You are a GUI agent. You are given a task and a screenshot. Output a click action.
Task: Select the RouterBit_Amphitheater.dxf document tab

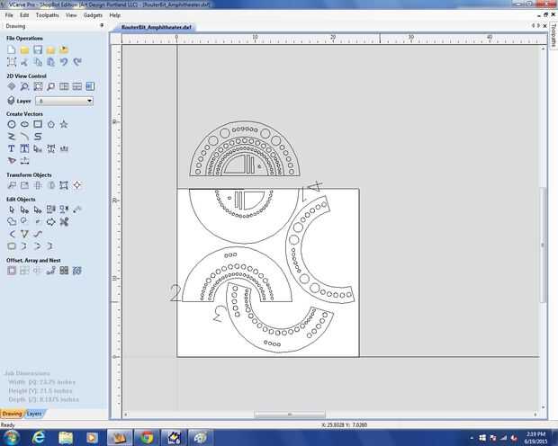(157, 27)
